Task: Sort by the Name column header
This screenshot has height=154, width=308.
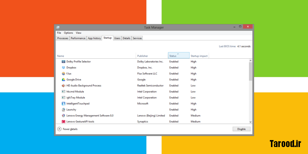Action: tap(96, 56)
